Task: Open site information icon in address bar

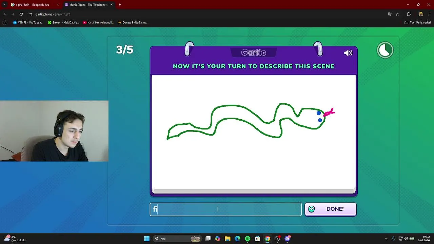Action: 31,14
